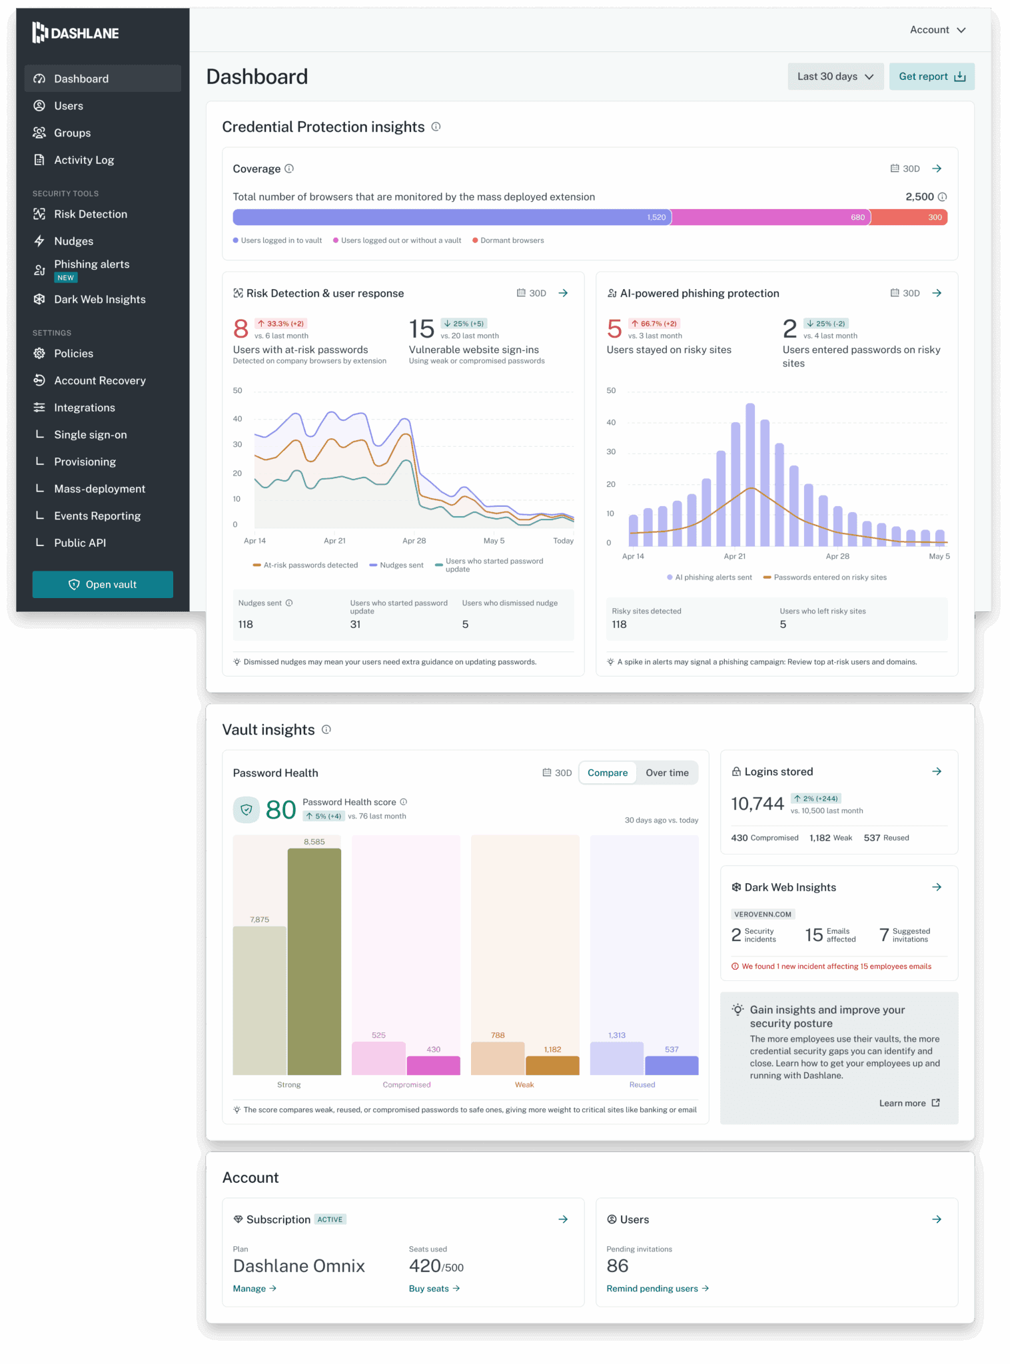Open the info icon beside Credential Protection insights
Image resolution: width=1010 pixels, height=1364 pixels.
(x=436, y=127)
